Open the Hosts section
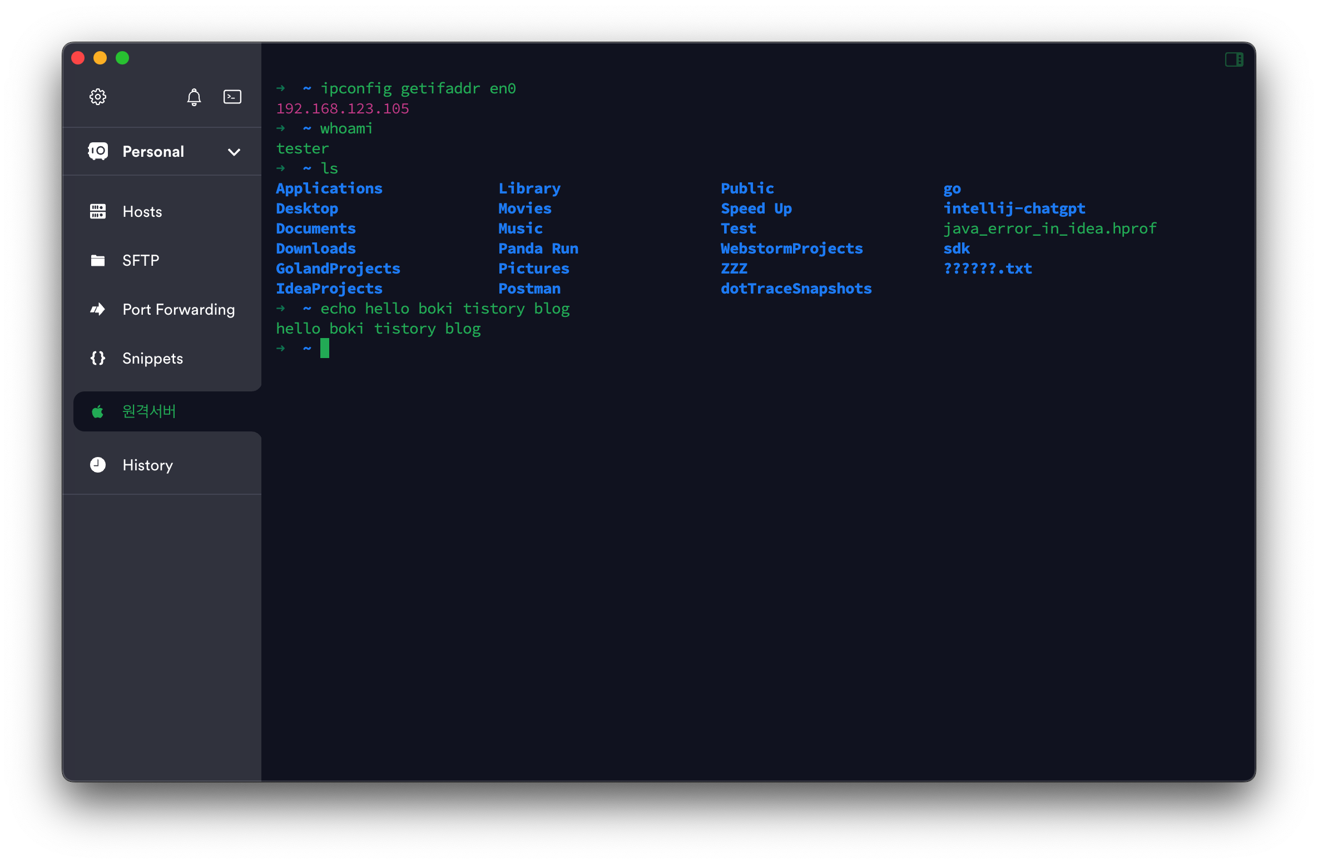1318x864 pixels. [142, 211]
